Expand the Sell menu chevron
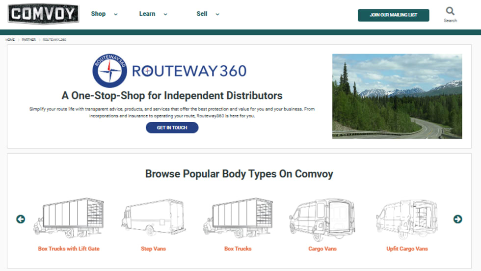This screenshot has width=481, height=271. click(217, 14)
